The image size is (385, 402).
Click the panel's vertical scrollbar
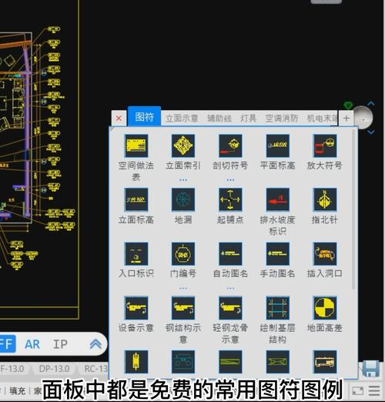(x=353, y=209)
